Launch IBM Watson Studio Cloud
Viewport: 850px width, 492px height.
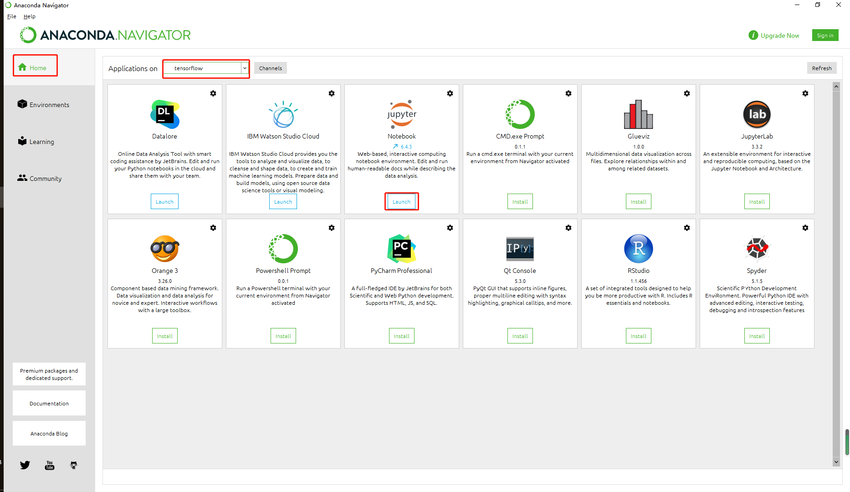283,202
